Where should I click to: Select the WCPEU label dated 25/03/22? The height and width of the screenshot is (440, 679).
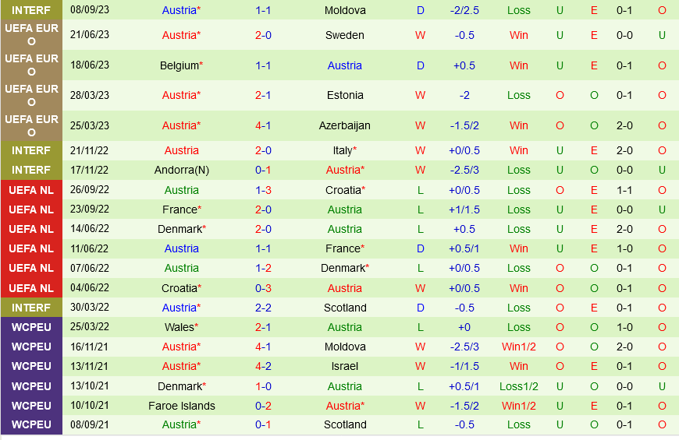31,327
